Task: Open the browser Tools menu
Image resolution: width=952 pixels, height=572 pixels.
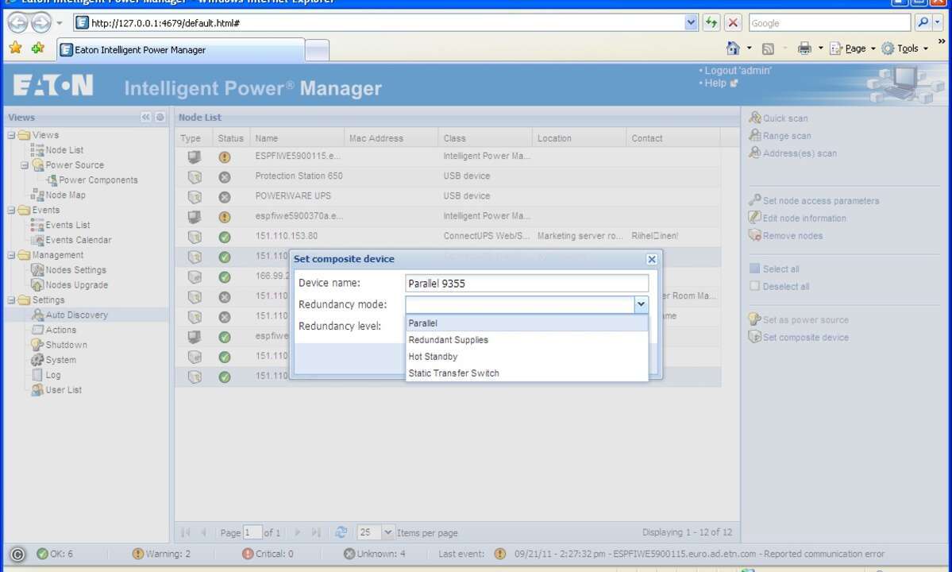Action: coord(905,48)
